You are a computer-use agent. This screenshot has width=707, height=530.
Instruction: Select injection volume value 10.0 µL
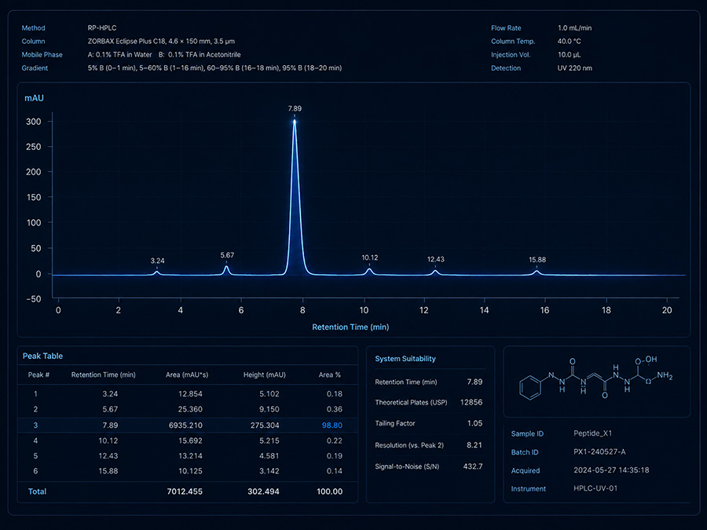point(569,55)
